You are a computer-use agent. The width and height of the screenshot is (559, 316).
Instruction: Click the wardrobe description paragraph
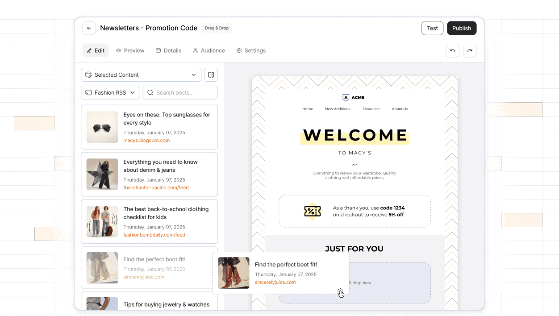(355, 175)
